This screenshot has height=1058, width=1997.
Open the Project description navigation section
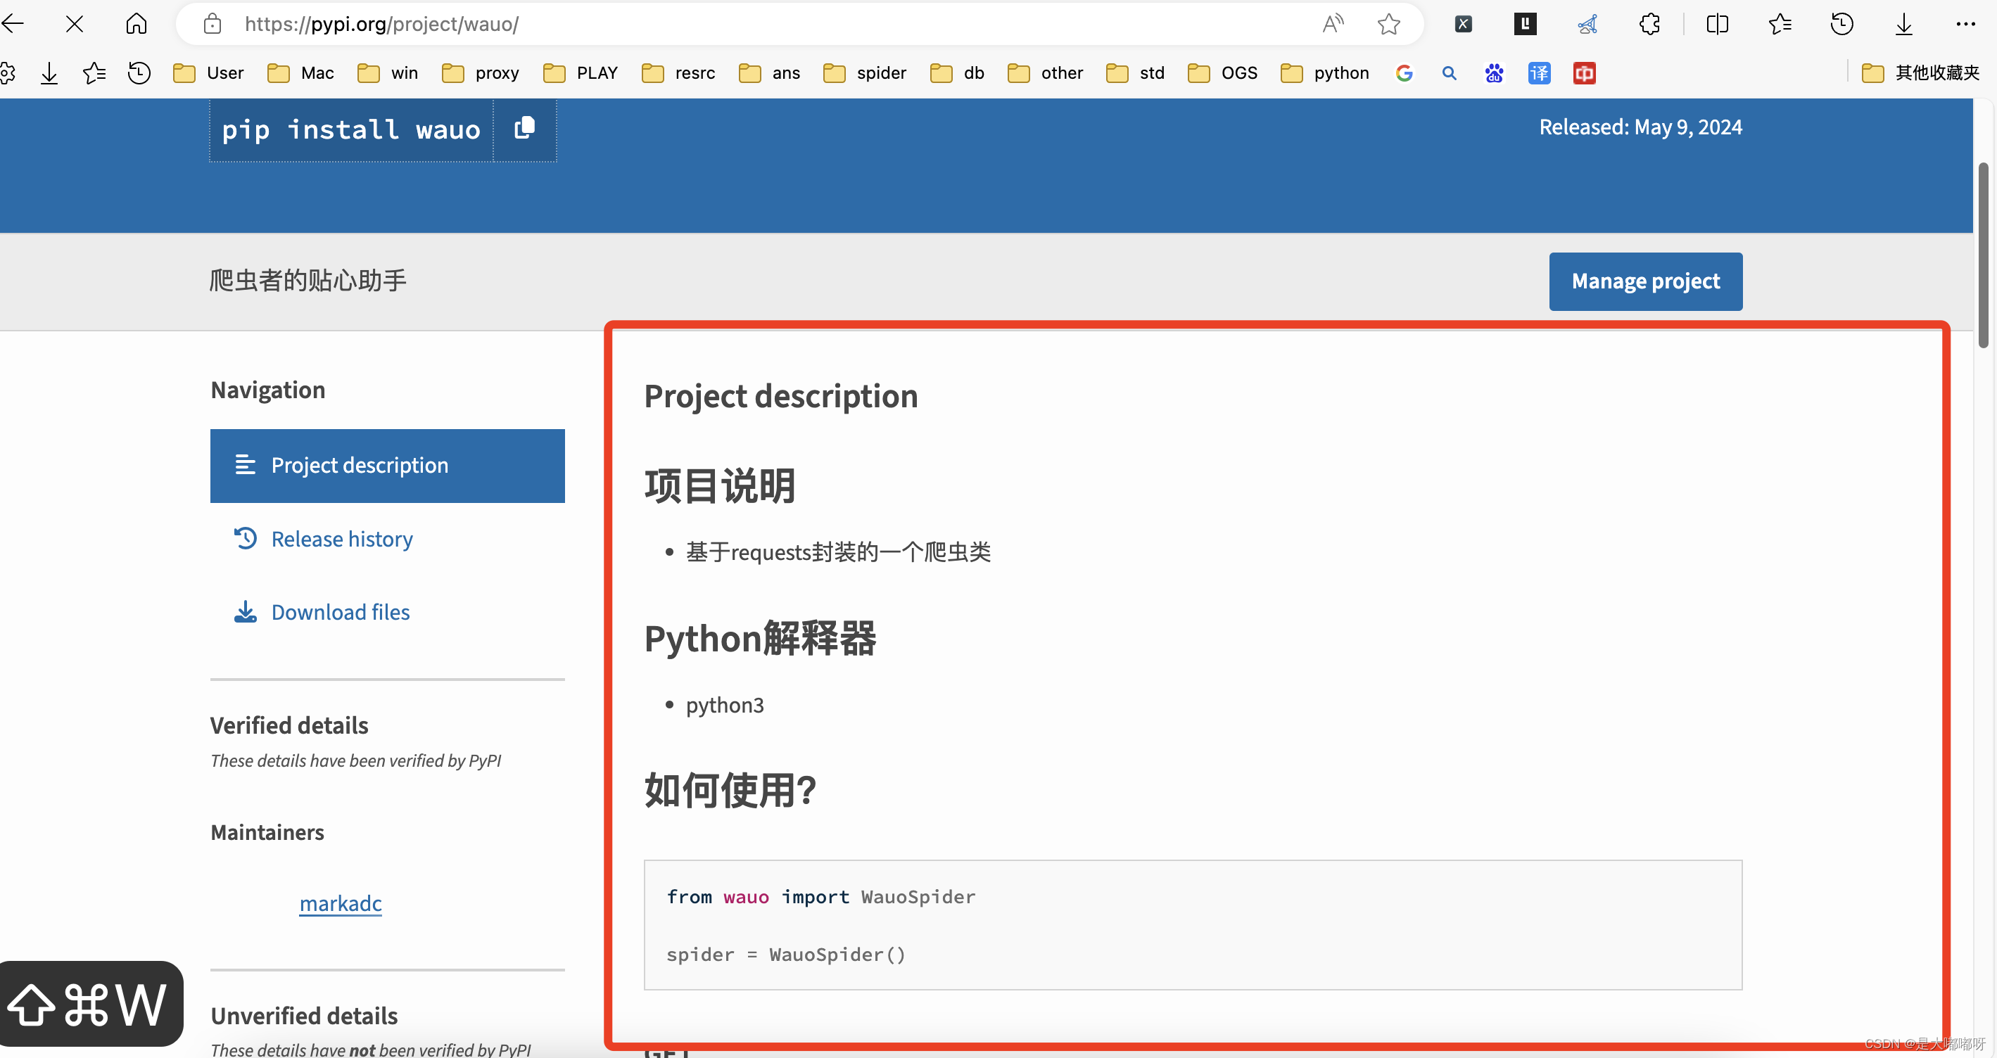click(387, 465)
